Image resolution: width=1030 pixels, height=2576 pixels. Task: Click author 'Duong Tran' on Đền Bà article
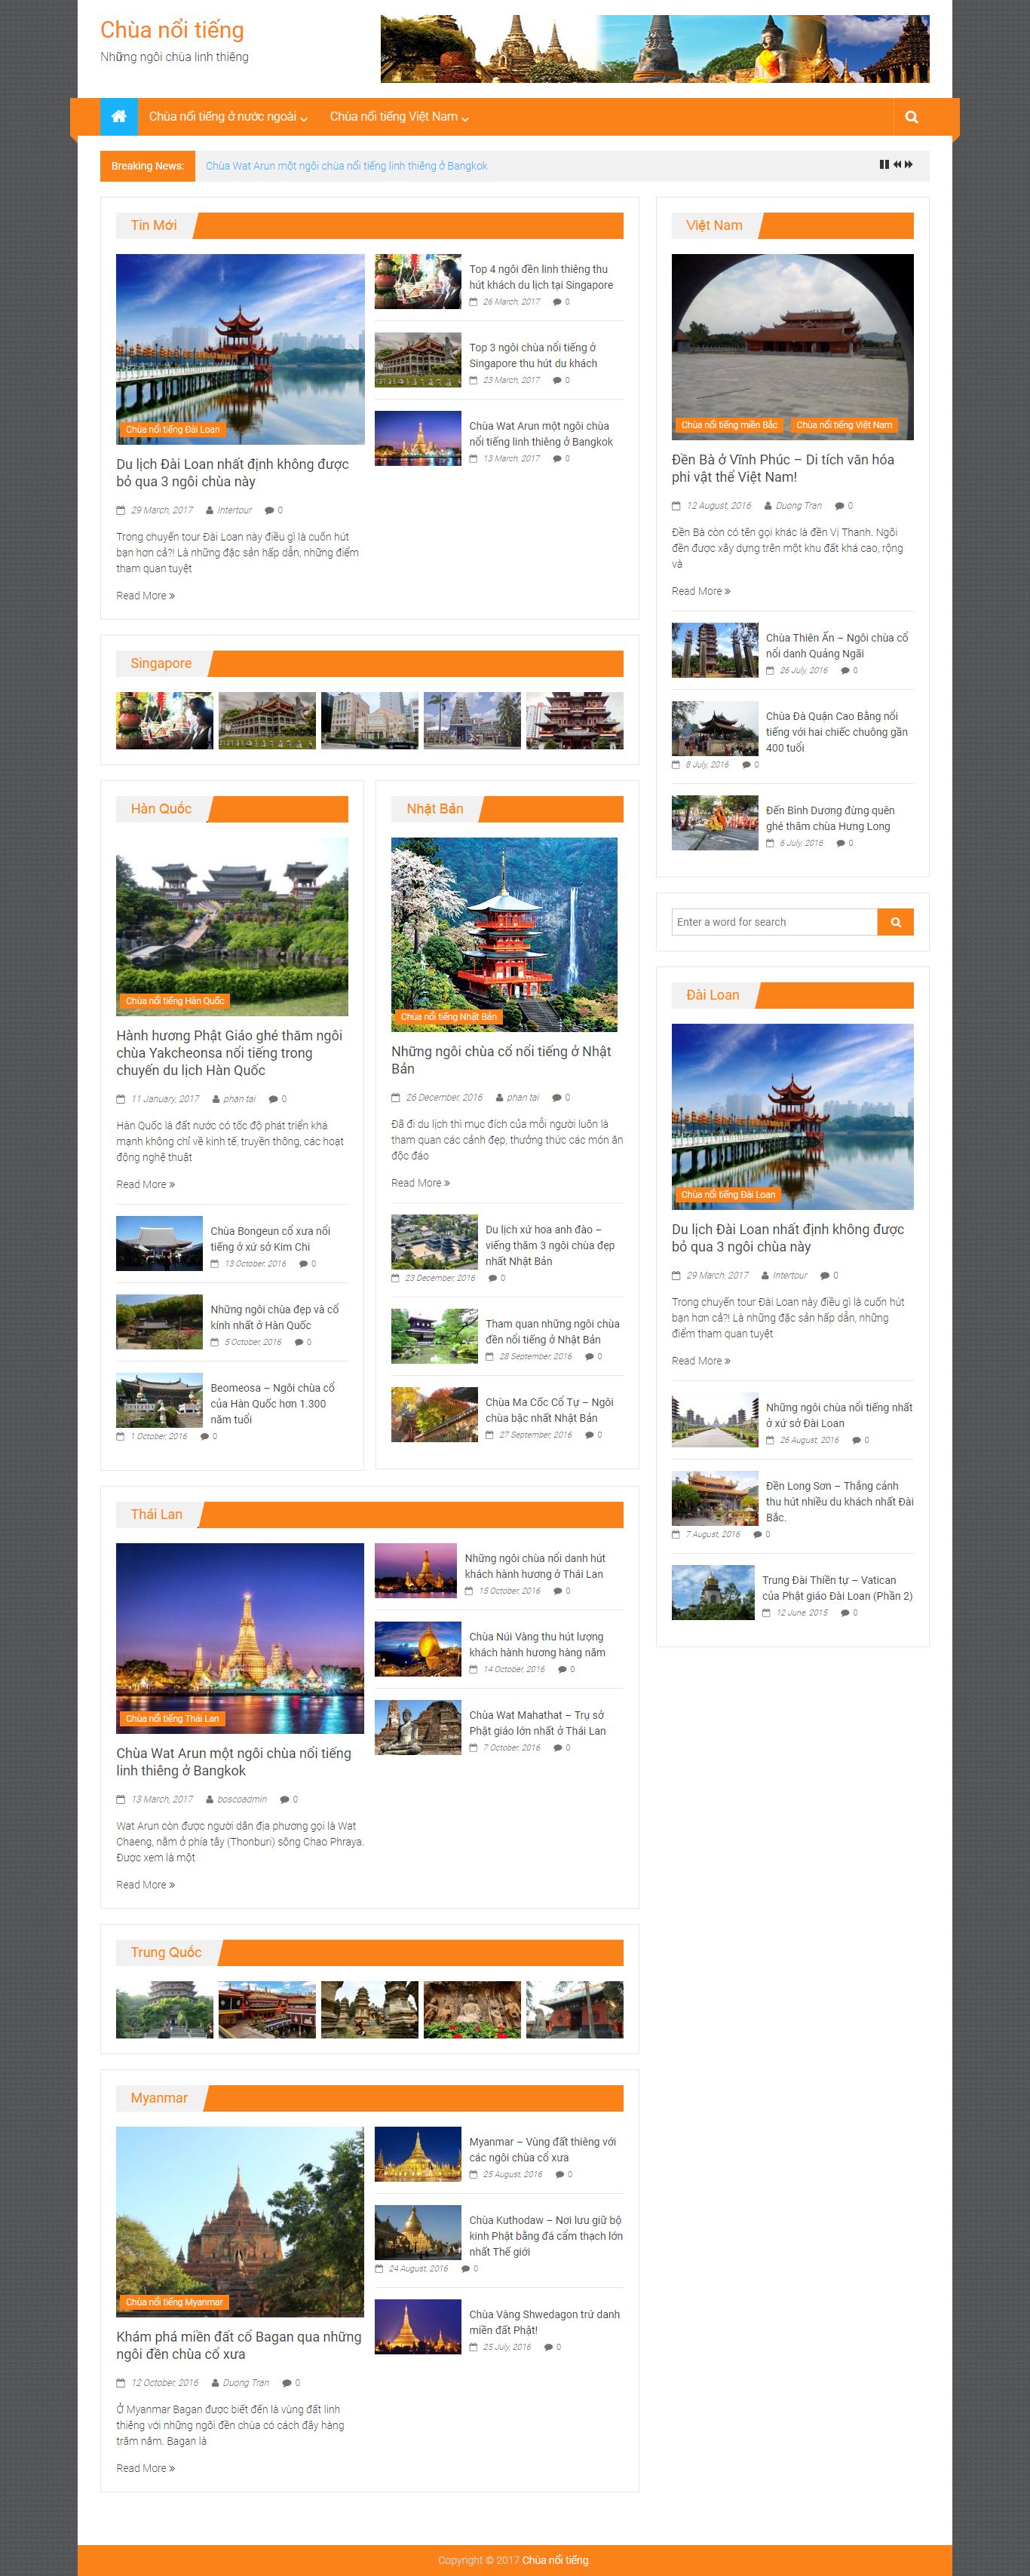coord(798,506)
